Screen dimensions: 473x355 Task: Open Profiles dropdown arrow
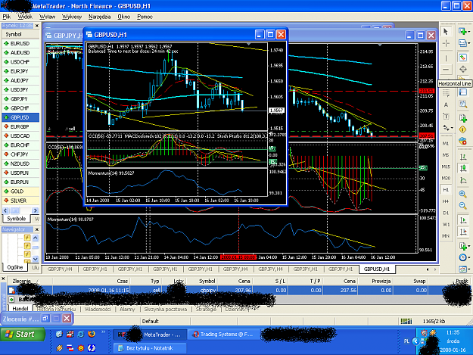tap(468, 43)
